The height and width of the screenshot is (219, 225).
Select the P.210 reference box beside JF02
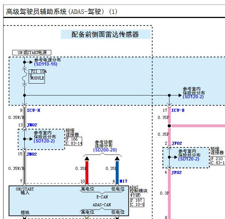pyautogui.click(x=218, y=160)
